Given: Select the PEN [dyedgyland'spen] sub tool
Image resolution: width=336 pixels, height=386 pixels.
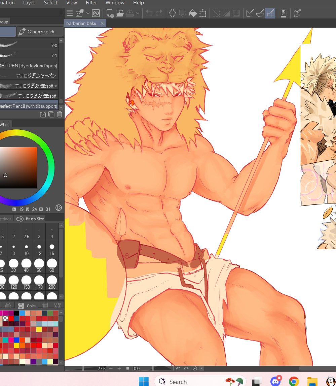Looking at the screenshot, I should click(29, 65).
